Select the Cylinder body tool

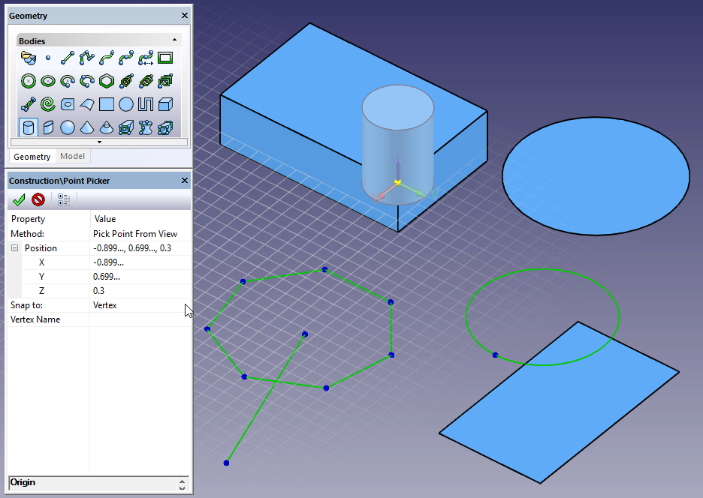[29, 127]
